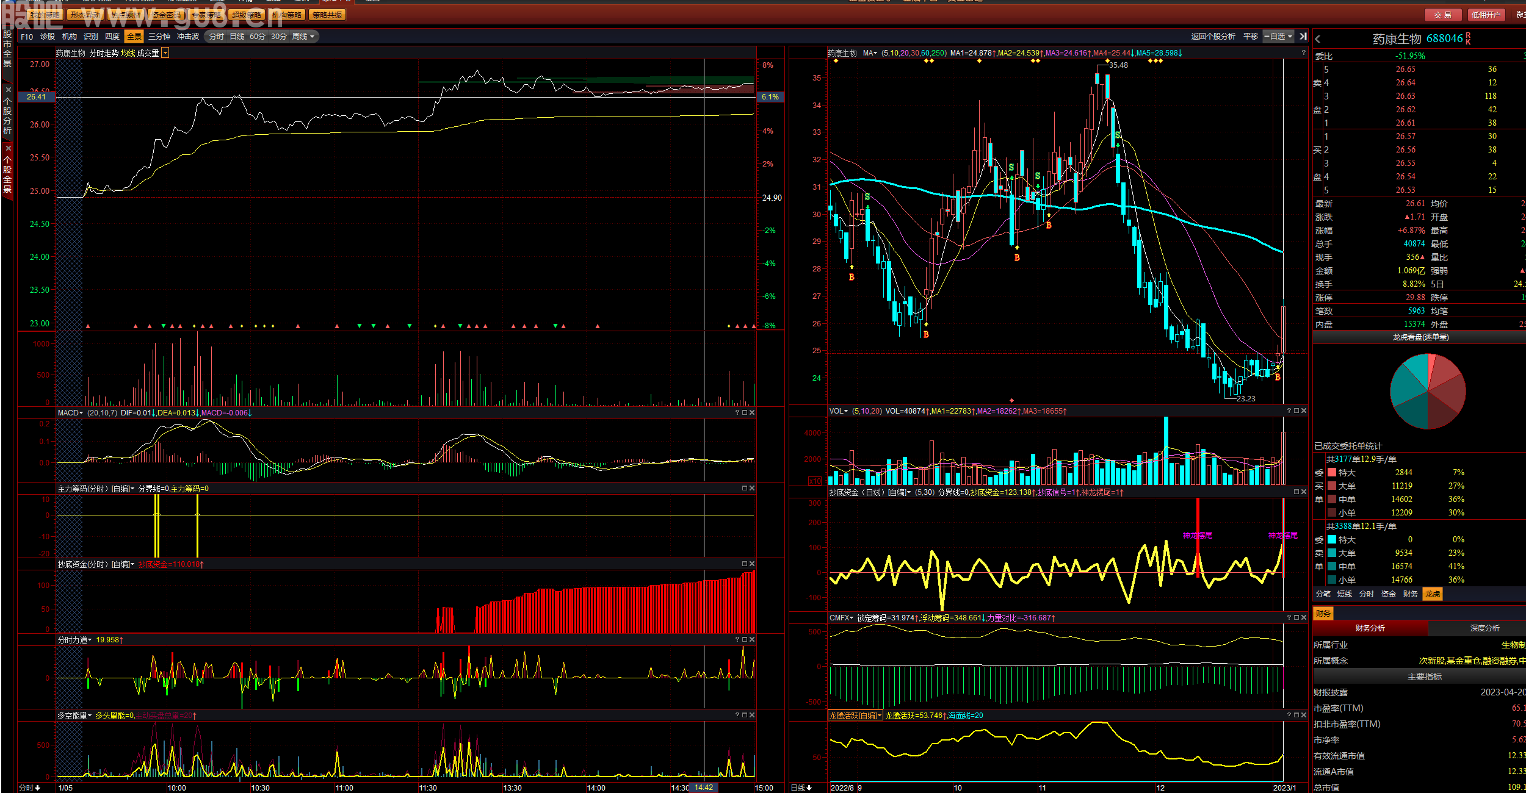1526x793 pixels.
Task: Open help for the daily MA chart
Action: click(1303, 53)
